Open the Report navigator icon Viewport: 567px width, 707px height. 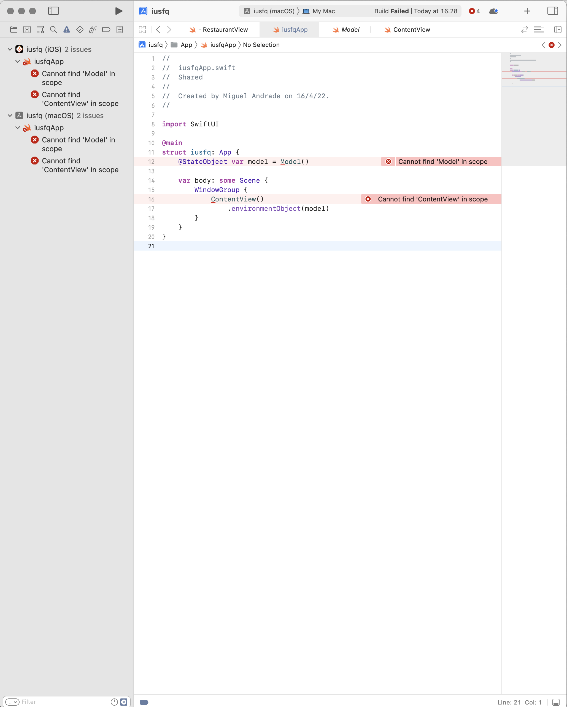(x=120, y=30)
